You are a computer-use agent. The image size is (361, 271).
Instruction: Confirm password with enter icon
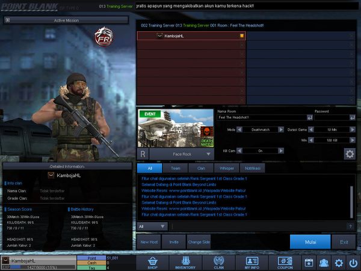352,117
